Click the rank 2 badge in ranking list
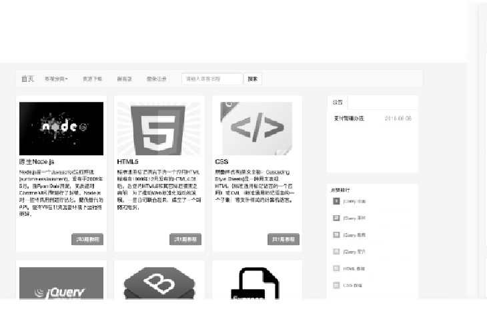The height and width of the screenshot is (309, 487). point(336,218)
